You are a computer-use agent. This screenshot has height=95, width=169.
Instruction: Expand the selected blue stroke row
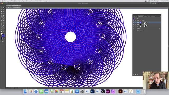135,22
